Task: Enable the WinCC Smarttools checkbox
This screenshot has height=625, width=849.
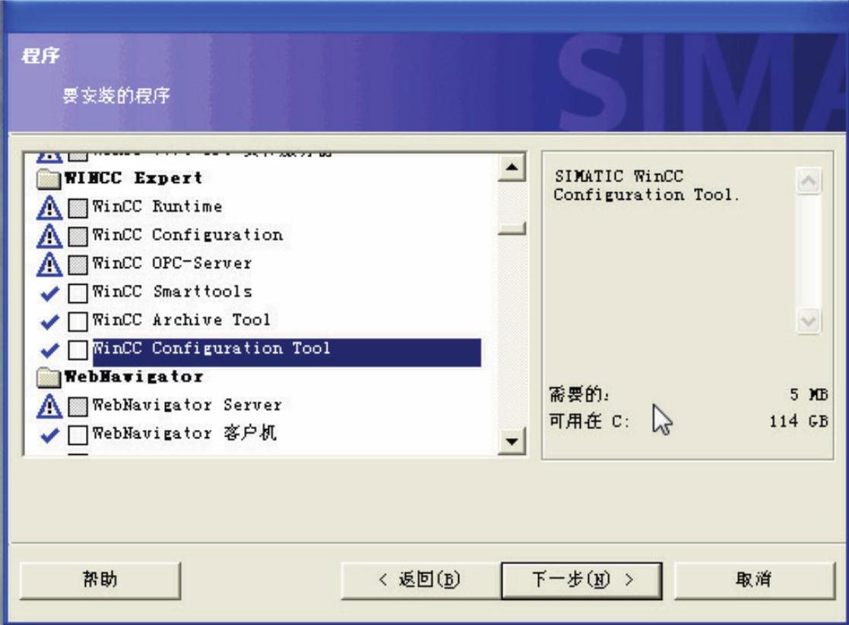Action: [x=78, y=292]
